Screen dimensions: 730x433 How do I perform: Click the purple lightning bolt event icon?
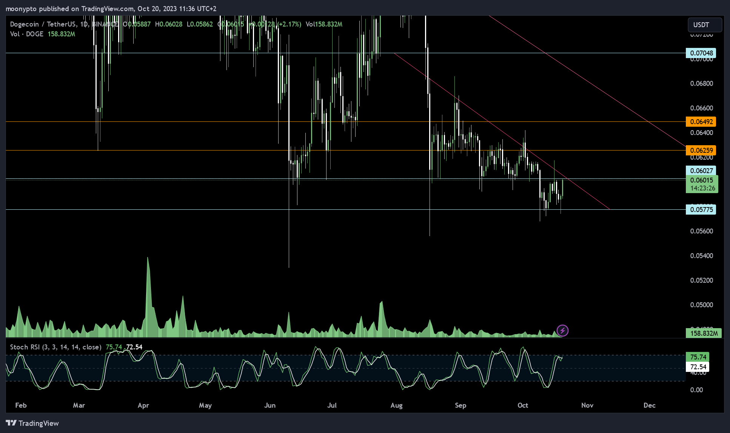tap(562, 331)
